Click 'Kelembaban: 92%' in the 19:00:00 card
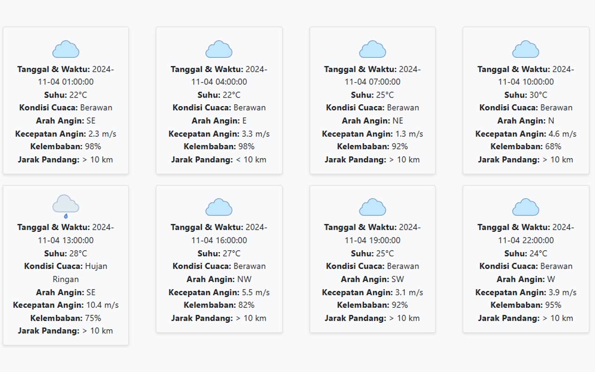The height and width of the screenshot is (372, 595). tap(372, 306)
